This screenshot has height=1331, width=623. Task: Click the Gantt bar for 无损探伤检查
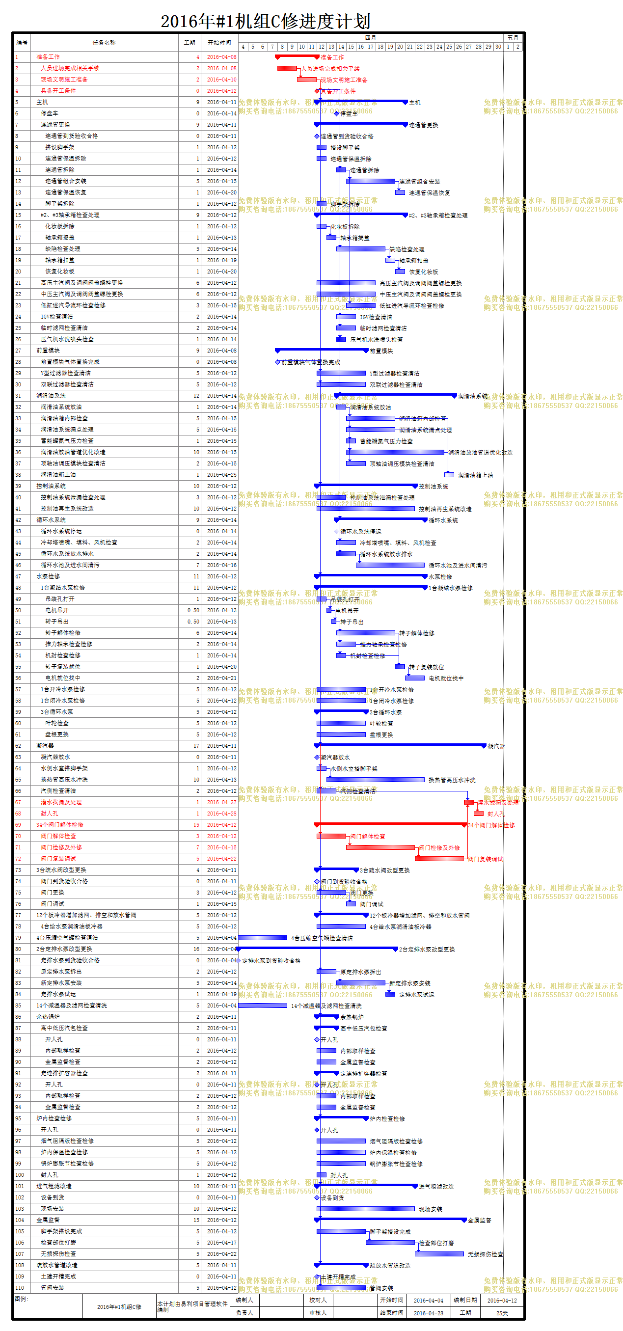pos(439,1254)
